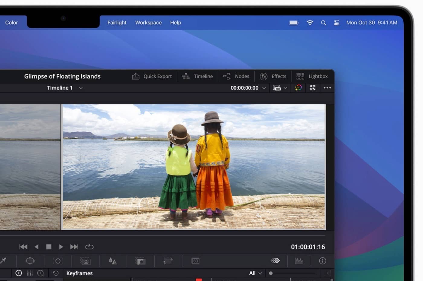Open the Key palette
Screen dimensions: 423x281
140,261
